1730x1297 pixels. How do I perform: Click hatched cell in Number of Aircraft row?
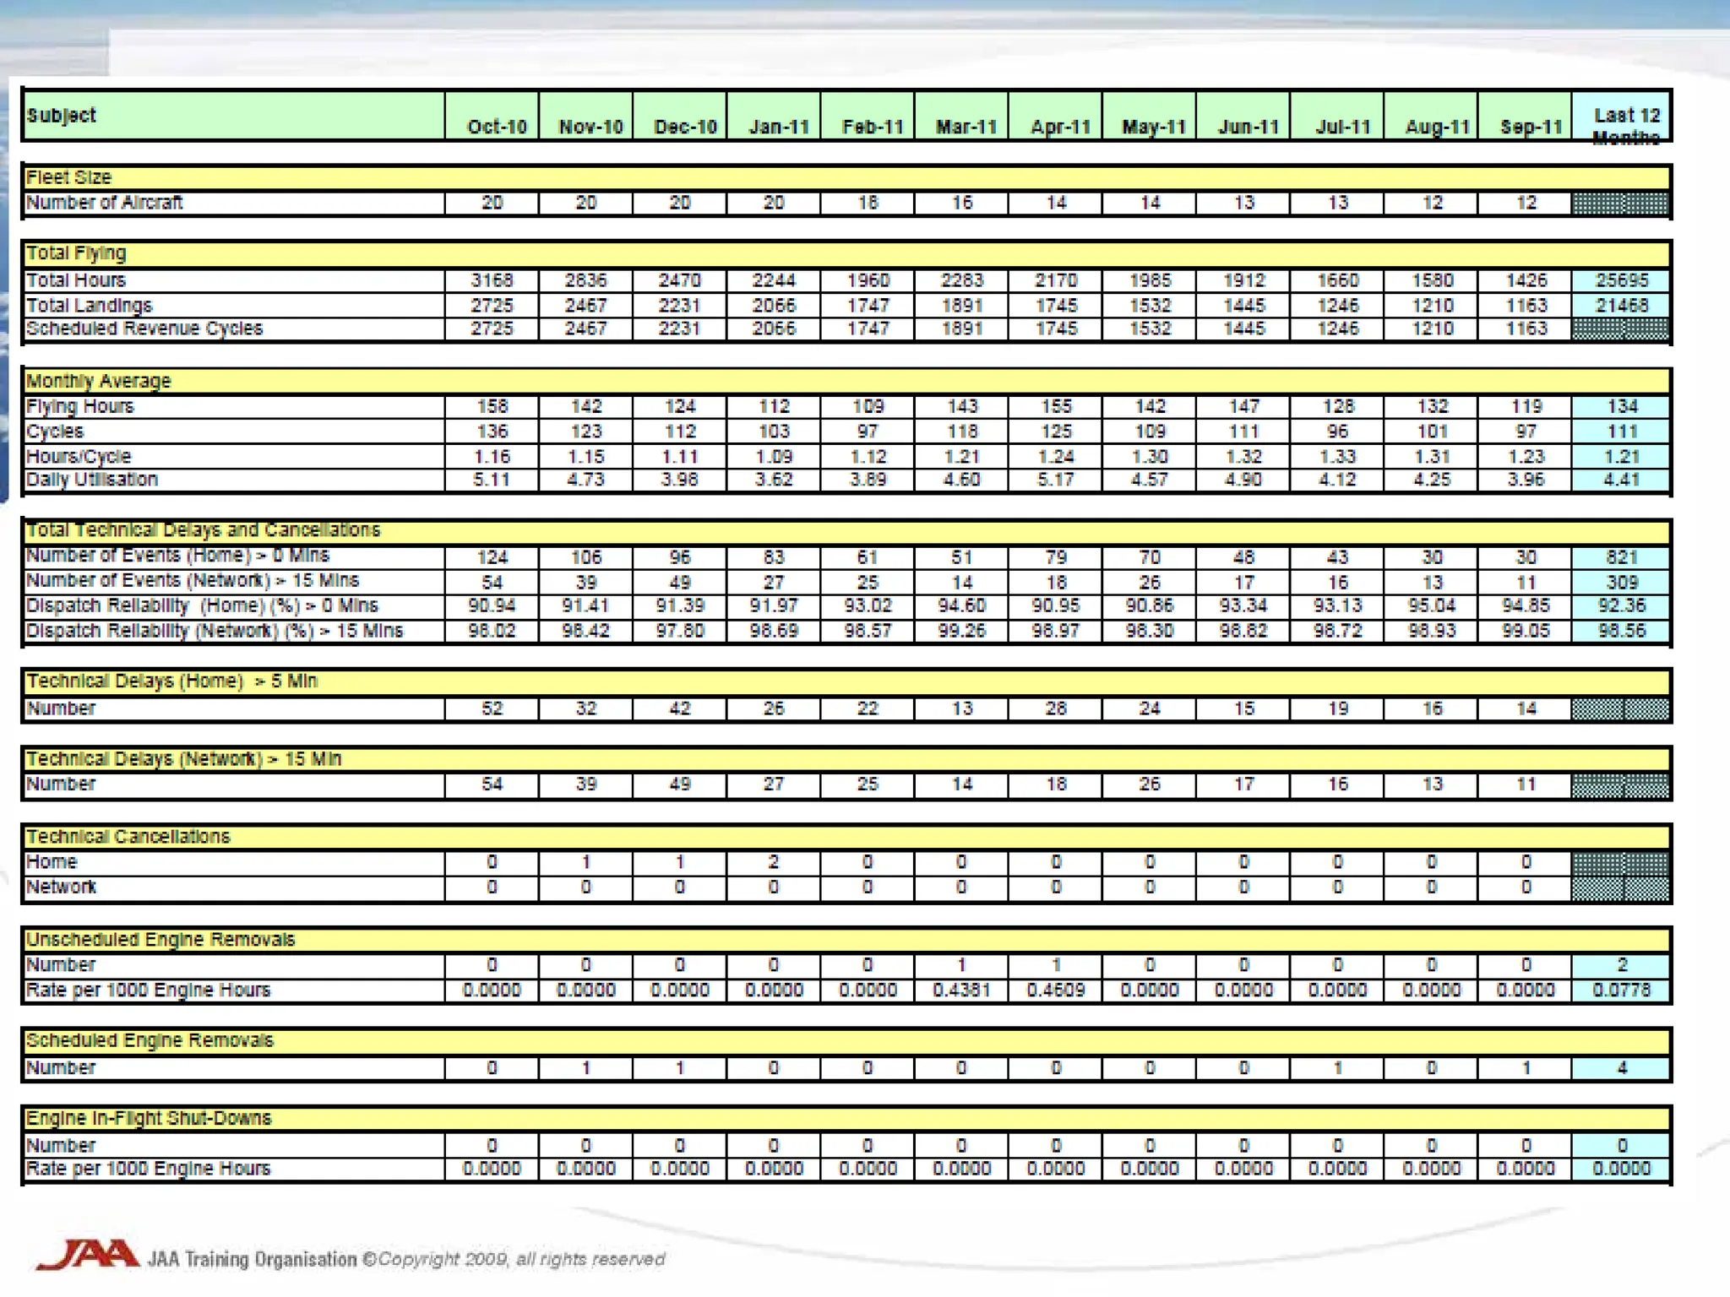[x=1620, y=204]
